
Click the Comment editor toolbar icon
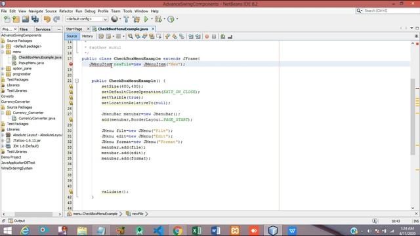(223, 37)
